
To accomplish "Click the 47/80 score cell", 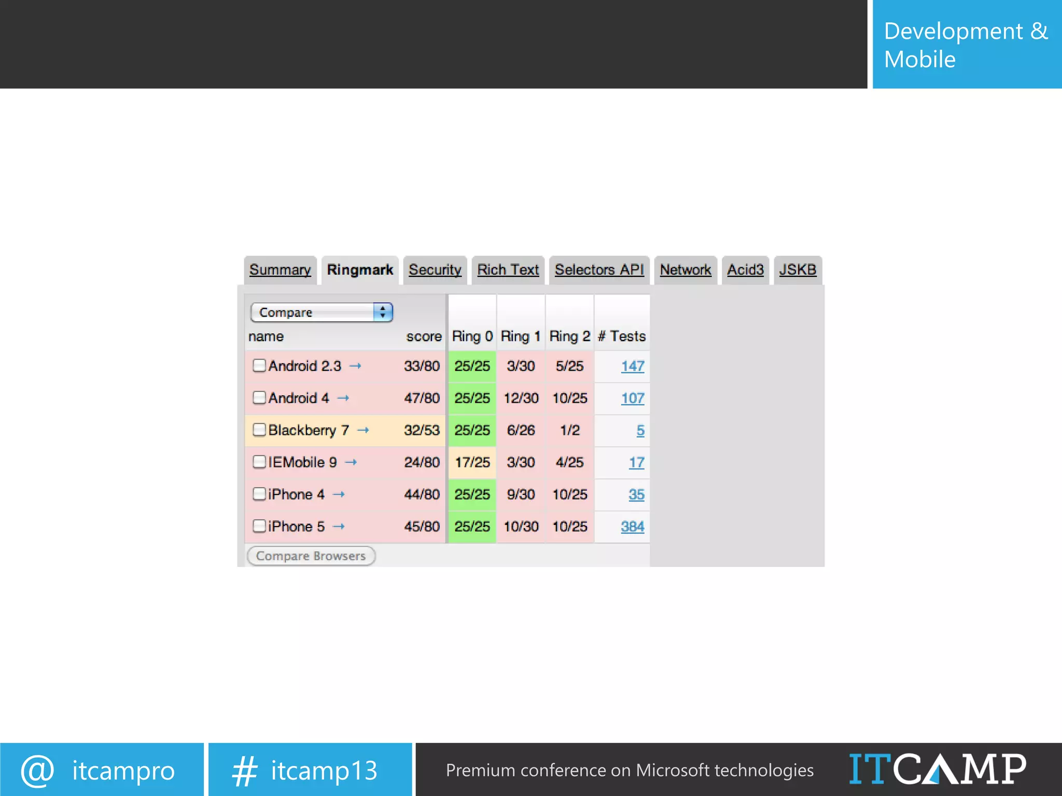I will (422, 399).
